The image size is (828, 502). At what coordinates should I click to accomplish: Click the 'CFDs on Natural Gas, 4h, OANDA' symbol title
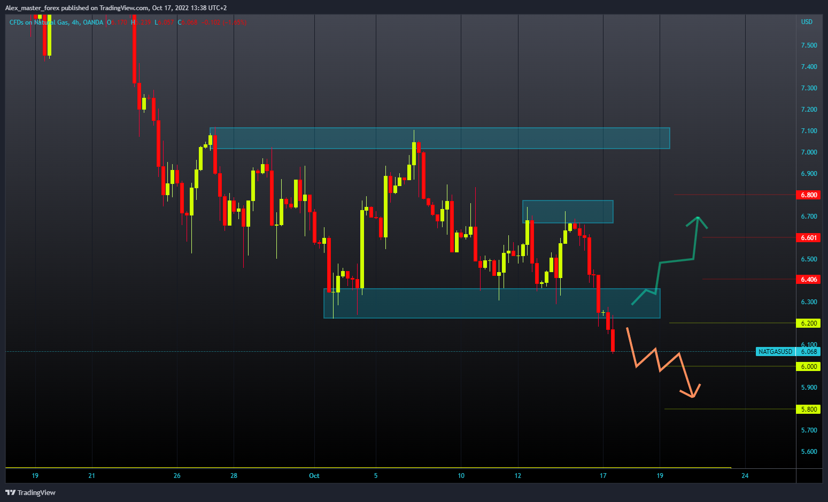pos(56,22)
